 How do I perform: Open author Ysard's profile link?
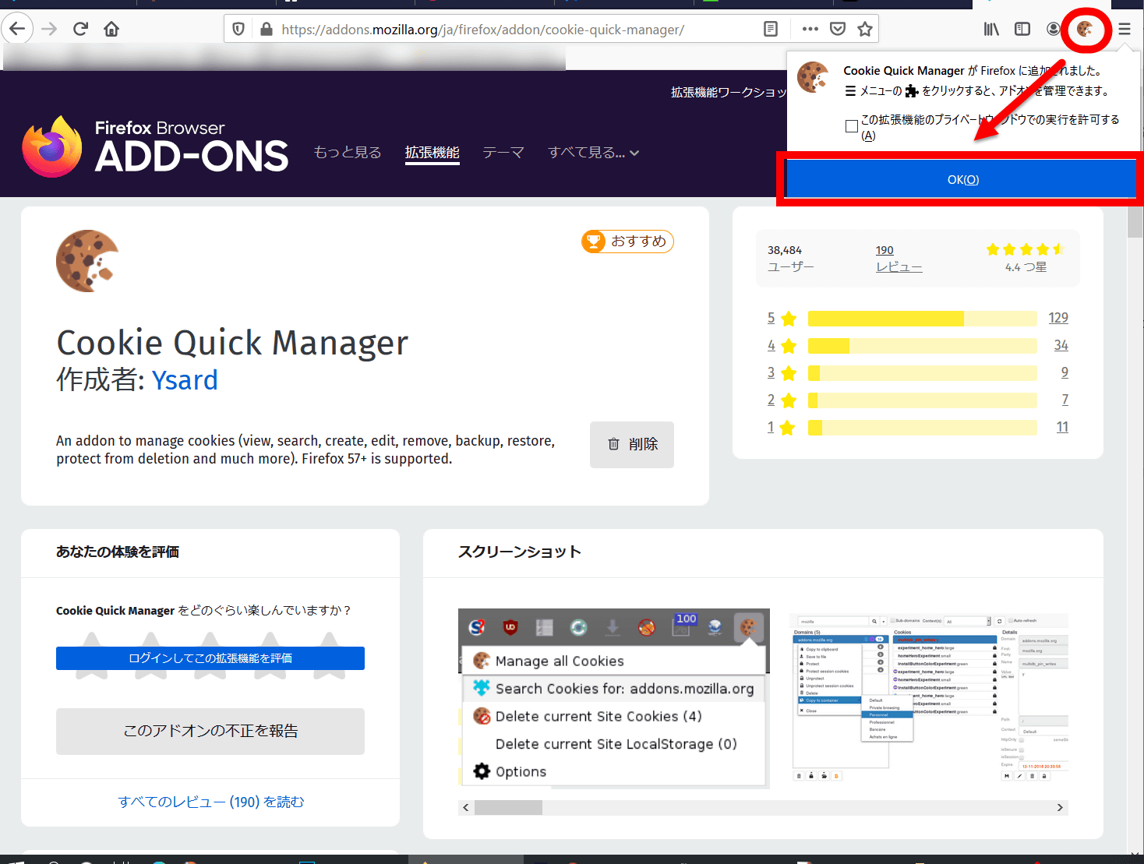pyautogui.click(x=185, y=380)
